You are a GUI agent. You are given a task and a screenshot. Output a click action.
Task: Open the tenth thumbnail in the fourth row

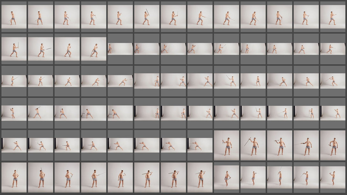(253, 113)
